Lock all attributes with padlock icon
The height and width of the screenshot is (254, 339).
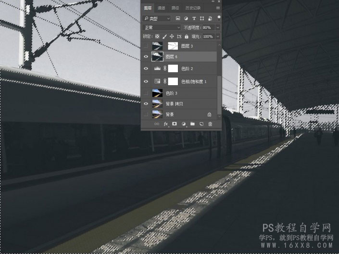(187, 37)
